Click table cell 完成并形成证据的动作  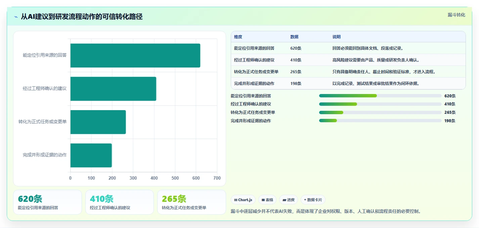(254, 84)
